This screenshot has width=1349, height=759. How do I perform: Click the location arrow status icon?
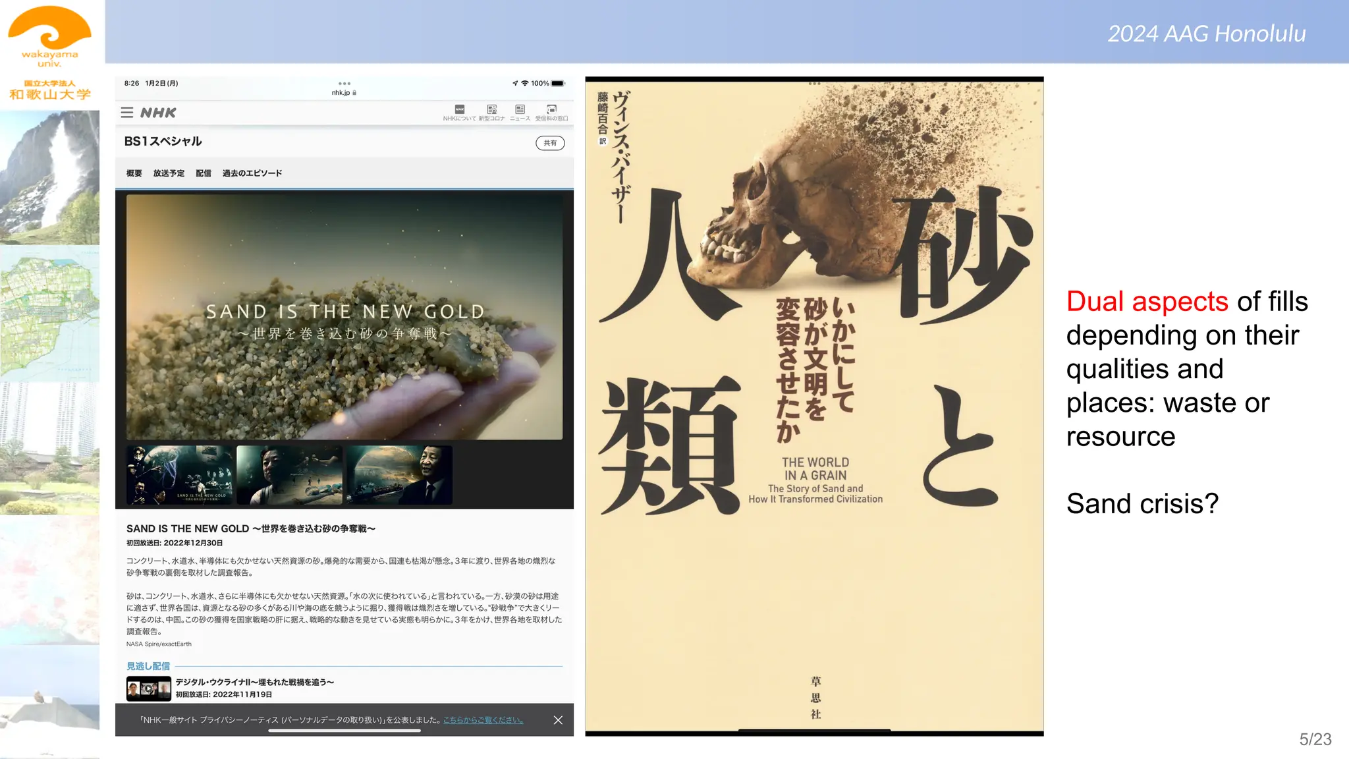[x=515, y=83]
